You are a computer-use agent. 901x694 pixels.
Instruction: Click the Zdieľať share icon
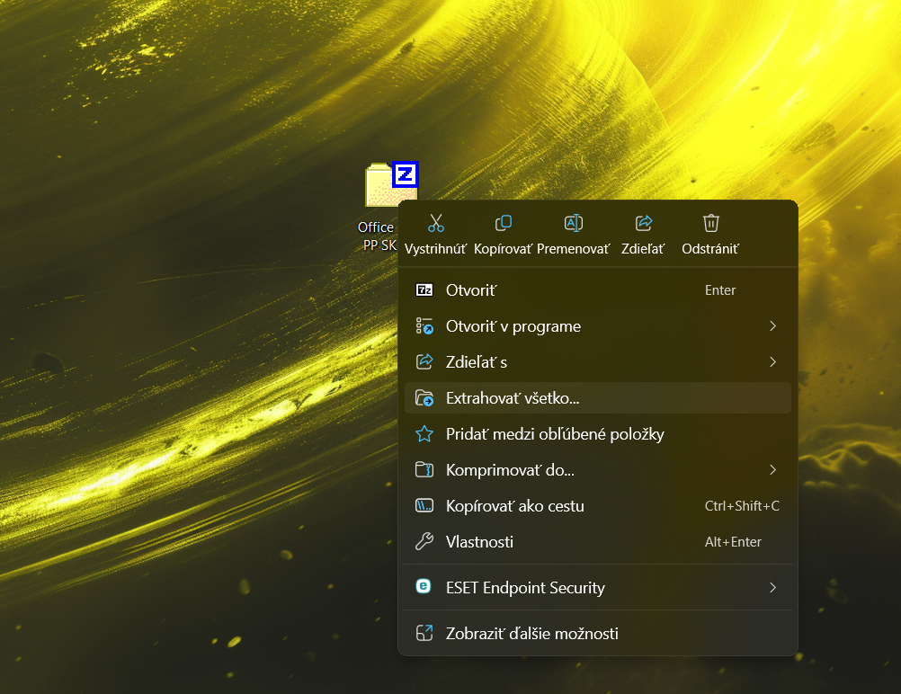tap(642, 222)
